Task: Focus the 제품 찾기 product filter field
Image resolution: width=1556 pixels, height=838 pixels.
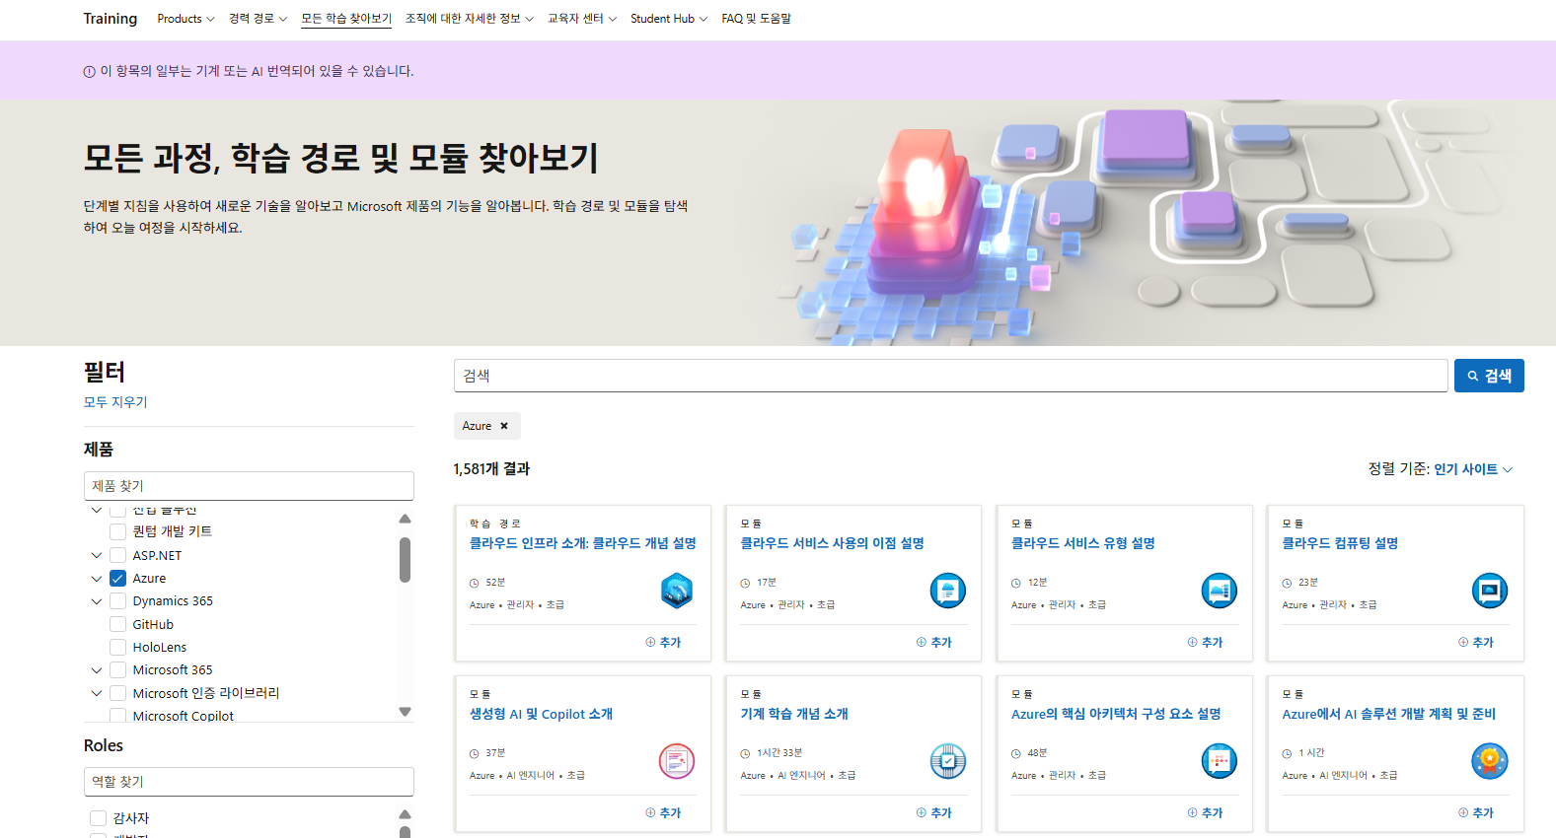Action: [249, 486]
